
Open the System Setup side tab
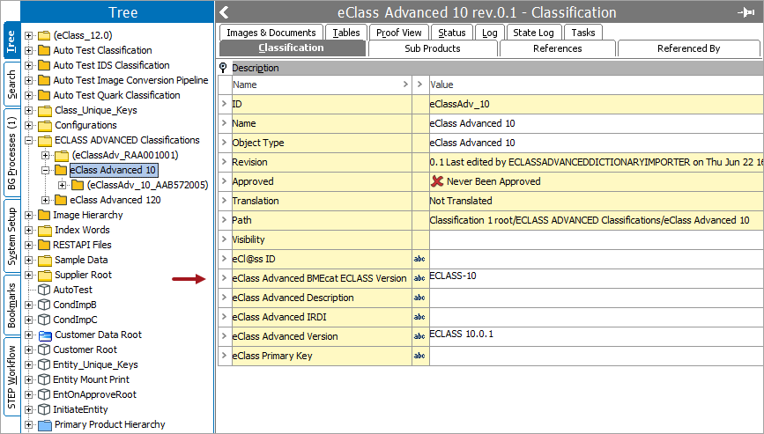pyautogui.click(x=11, y=236)
